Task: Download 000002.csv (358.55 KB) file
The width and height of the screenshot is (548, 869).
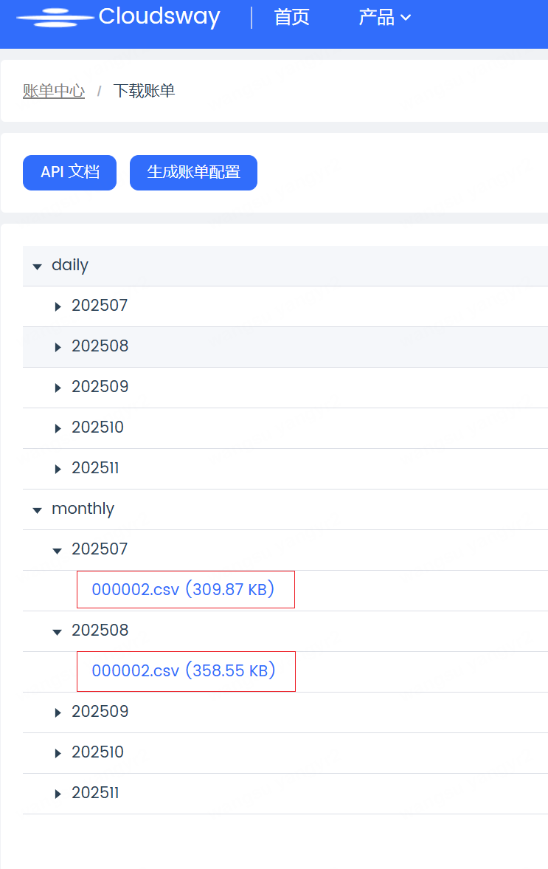Action: [x=184, y=670]
